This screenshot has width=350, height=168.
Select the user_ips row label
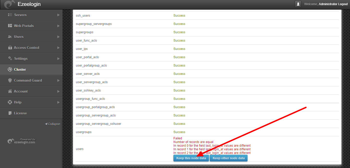pyautogui.click(x=82, y=49)
